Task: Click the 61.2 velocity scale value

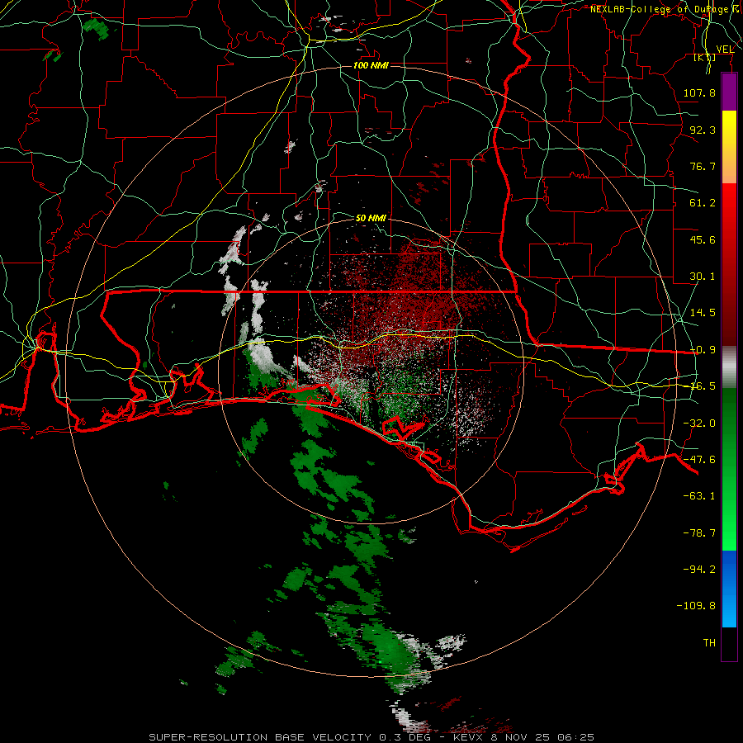Action: point(703,203)
